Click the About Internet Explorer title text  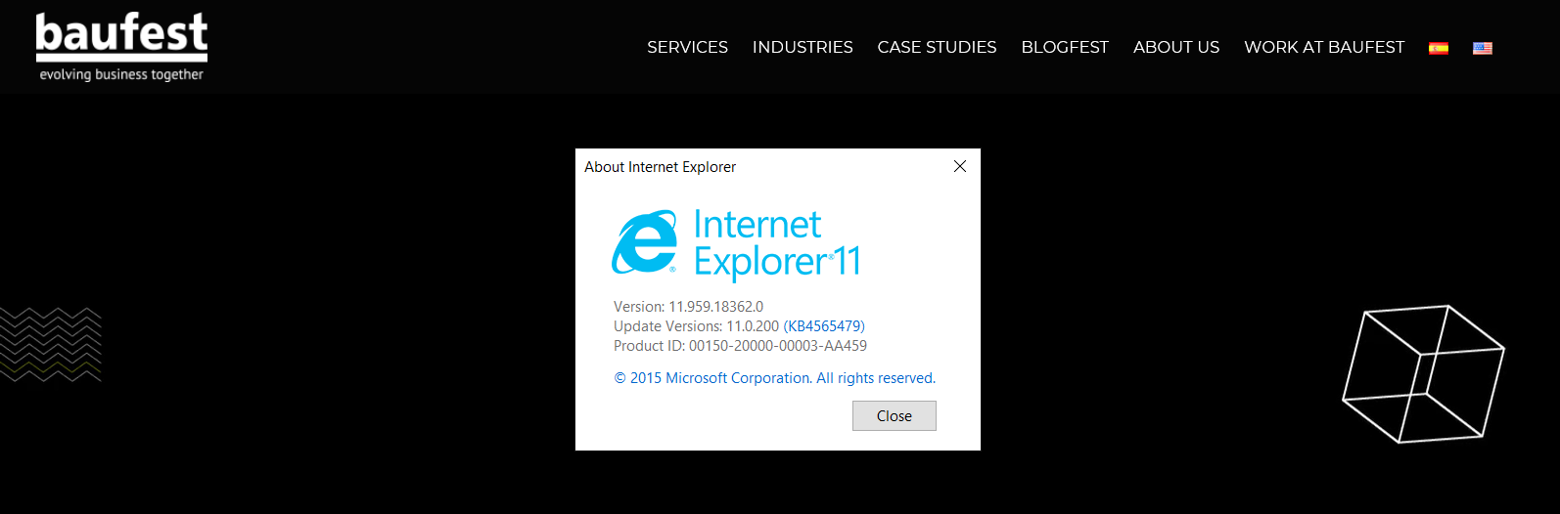660,167
